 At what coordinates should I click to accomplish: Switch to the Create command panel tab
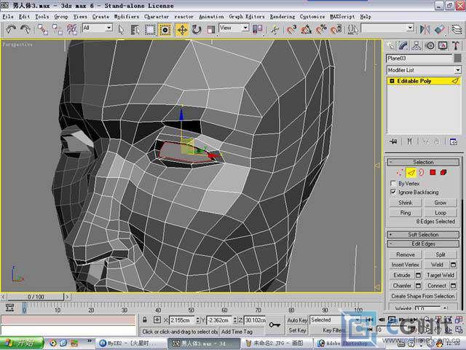(x=390, y=46)
